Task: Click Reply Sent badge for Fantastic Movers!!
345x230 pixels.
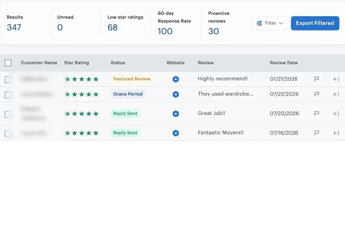Action: pyautogui.click(x=125, y=133)
